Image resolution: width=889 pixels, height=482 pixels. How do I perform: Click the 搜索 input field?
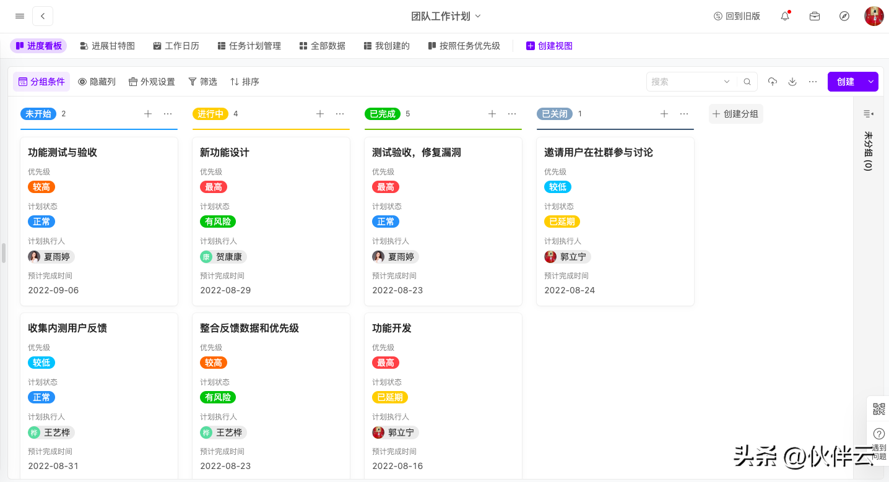coord(684,82)
